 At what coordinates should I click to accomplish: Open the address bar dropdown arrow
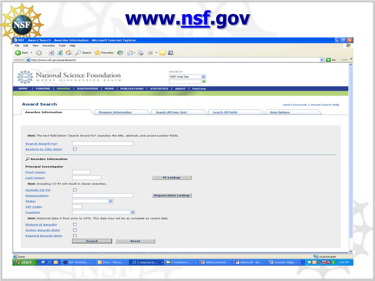pyautogui.click(x=322, y=60)
